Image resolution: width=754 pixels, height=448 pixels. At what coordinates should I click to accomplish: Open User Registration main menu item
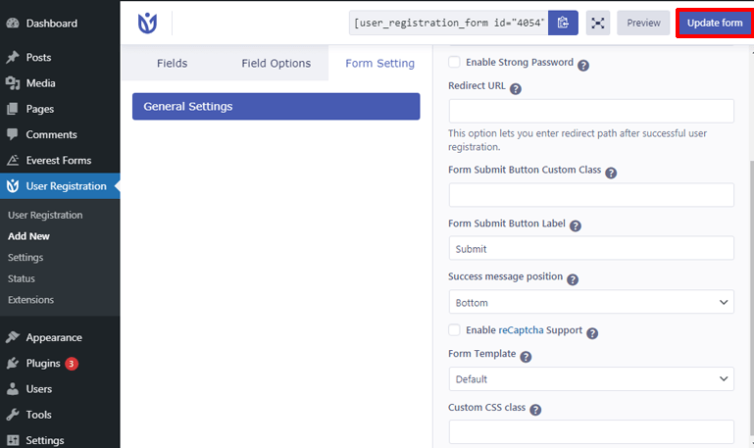pos(60,186)
